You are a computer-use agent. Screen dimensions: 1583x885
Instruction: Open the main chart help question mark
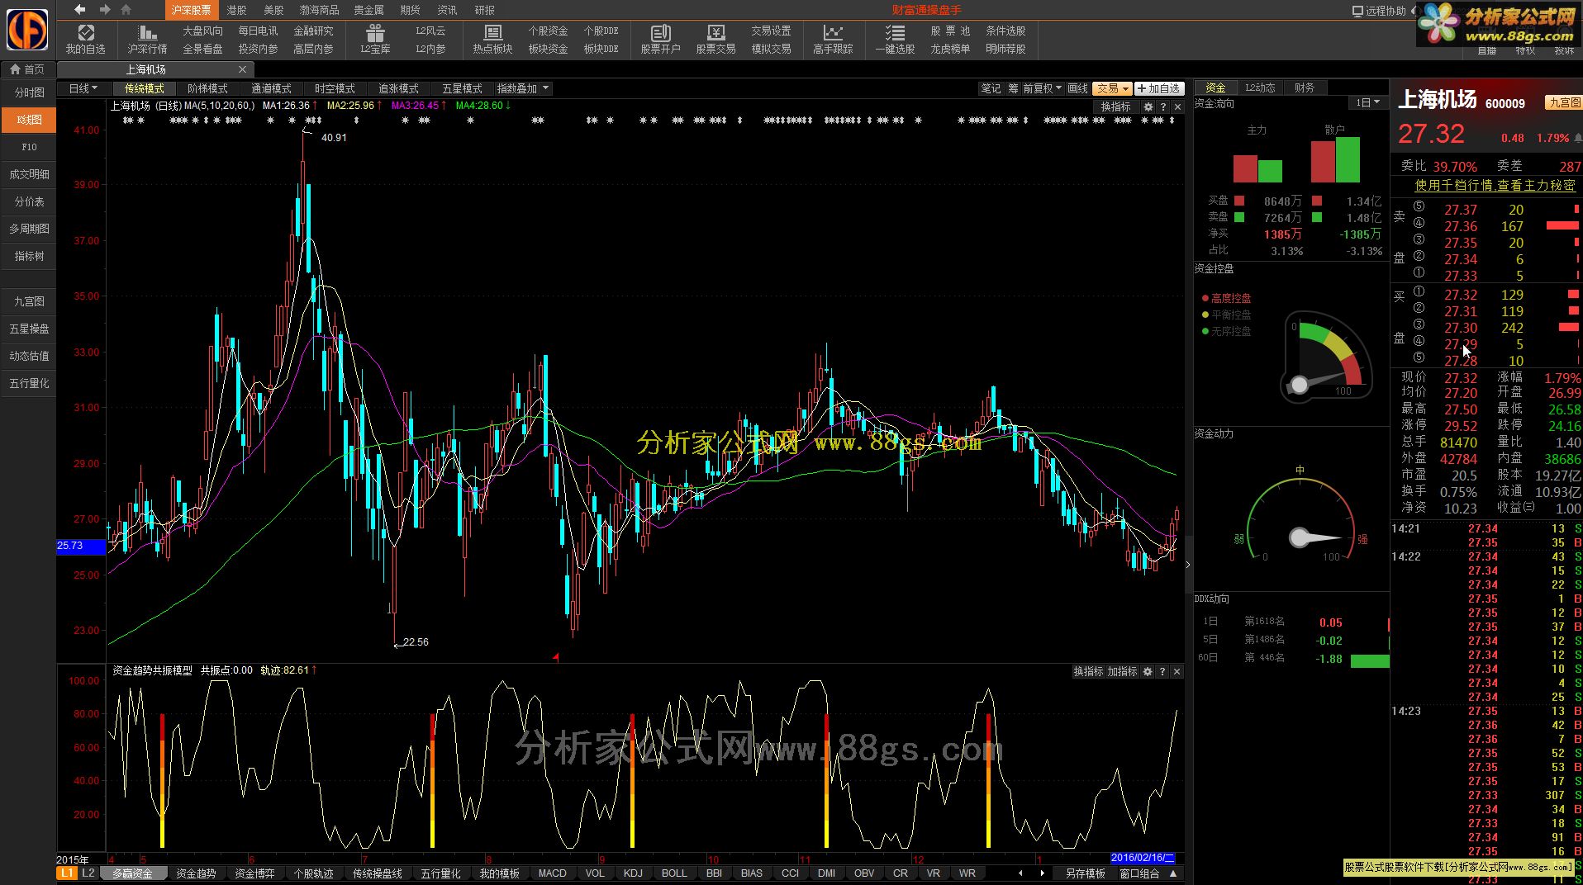pyautogui.click(x=1163, y=107)
